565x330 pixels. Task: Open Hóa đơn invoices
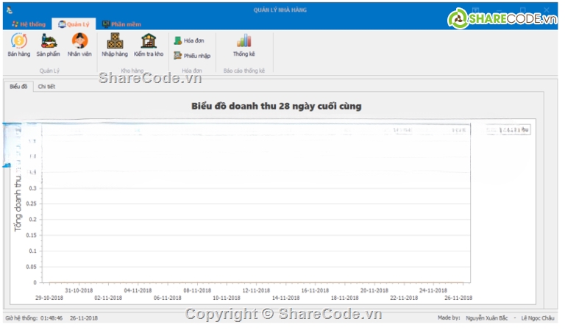click(189, 40)
